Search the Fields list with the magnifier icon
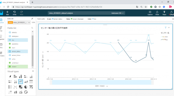The height and width of the screenshot is (96, 174). coord(32,28)
